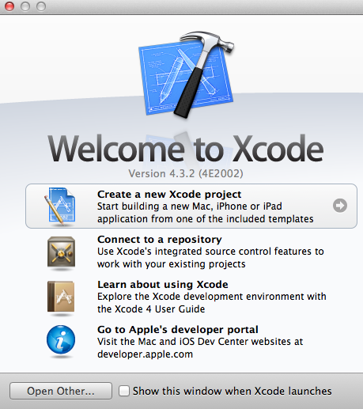Select Create a new Xcode project
Image resolution: width=363 pixels, height=409 pixels.
coord(191,206)
